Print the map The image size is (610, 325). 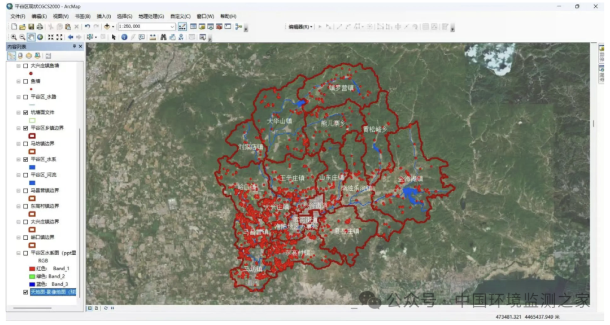pos(40,27)
